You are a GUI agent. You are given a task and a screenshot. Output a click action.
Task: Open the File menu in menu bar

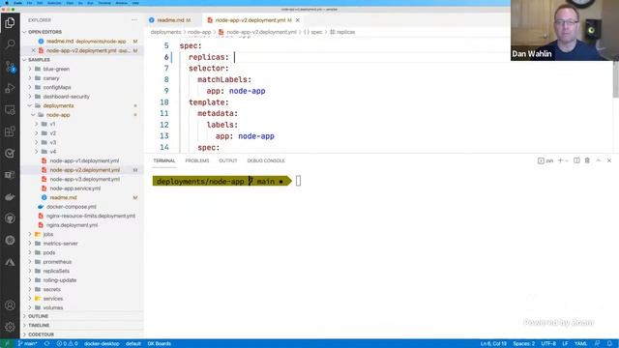[30, 3]
